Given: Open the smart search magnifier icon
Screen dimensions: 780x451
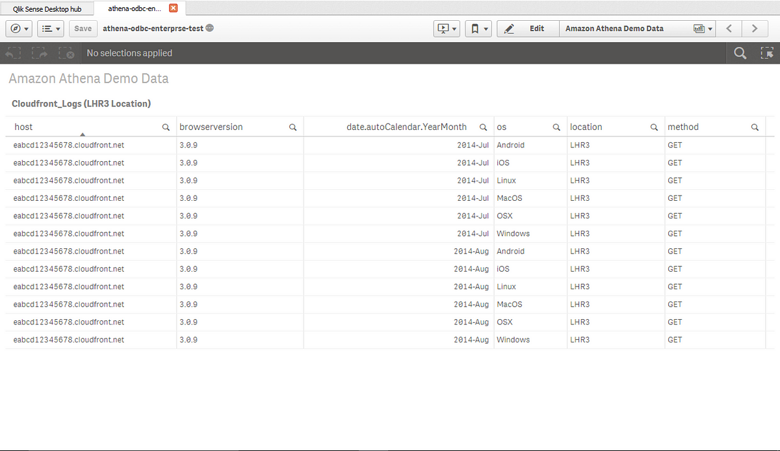Looking at the screenshot, I should click(x=740, y=53).
